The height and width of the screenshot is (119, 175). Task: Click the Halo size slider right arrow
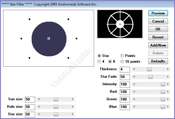pos(73,107)
